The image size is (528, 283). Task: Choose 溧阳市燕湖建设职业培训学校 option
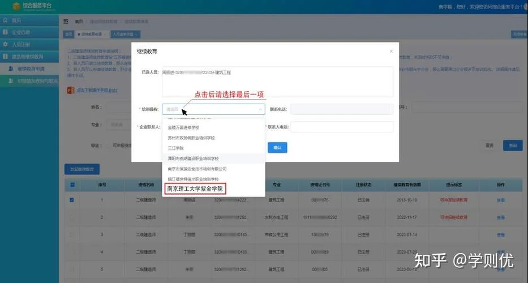coord(213,158)
